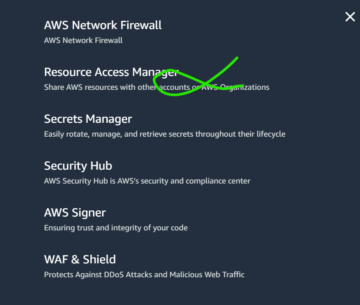Open the AWS Signer service
The image size is (360, 305).
coord(75,212)
